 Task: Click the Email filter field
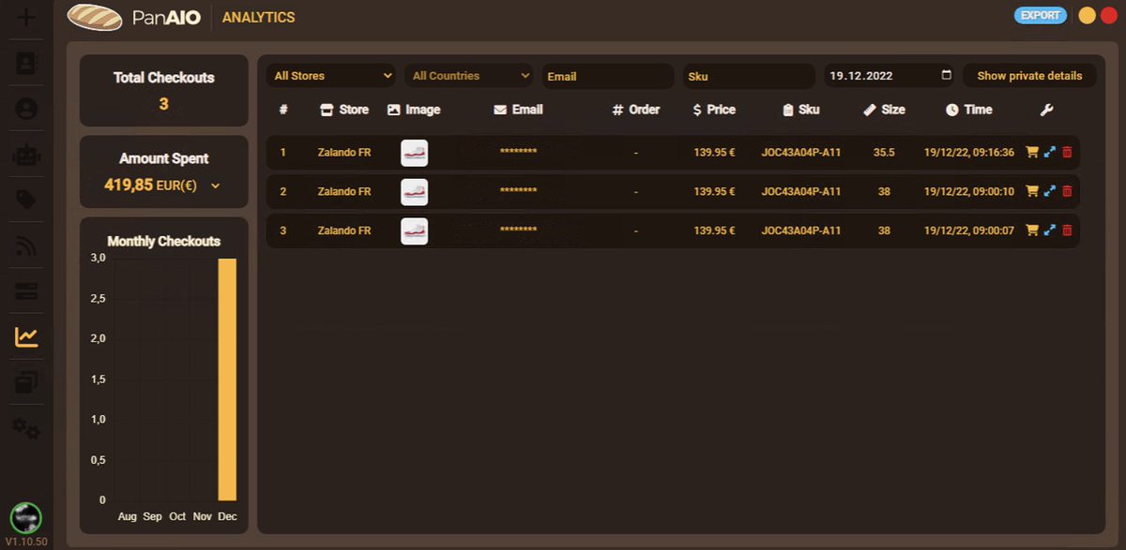click(608, 76)
